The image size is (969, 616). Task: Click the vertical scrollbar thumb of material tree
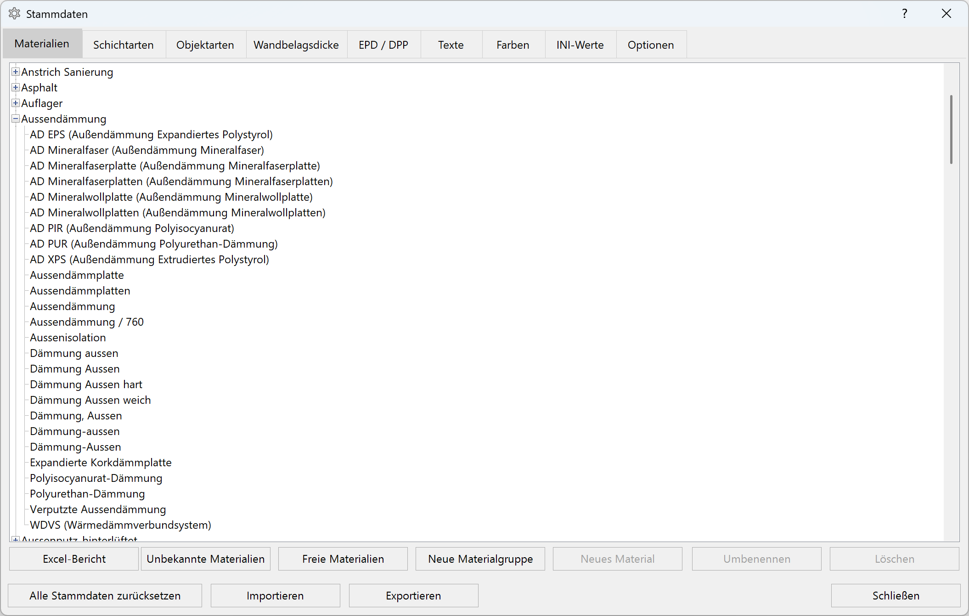[x=952, y=129]
